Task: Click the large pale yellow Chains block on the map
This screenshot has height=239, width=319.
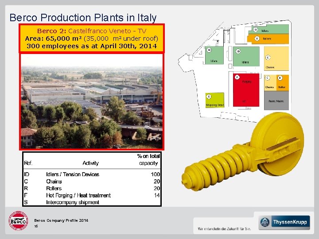Action: click(x=276, y=58)
